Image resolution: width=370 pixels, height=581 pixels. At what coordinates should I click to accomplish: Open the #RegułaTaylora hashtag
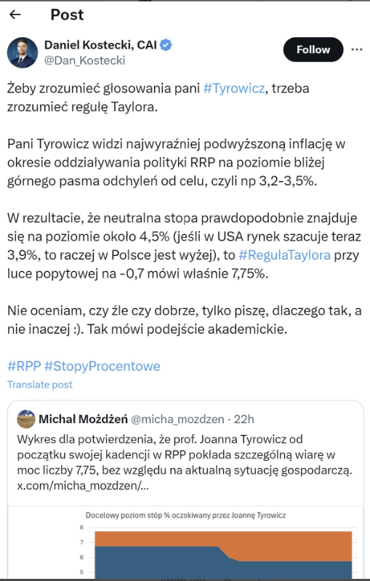point(284,255)
